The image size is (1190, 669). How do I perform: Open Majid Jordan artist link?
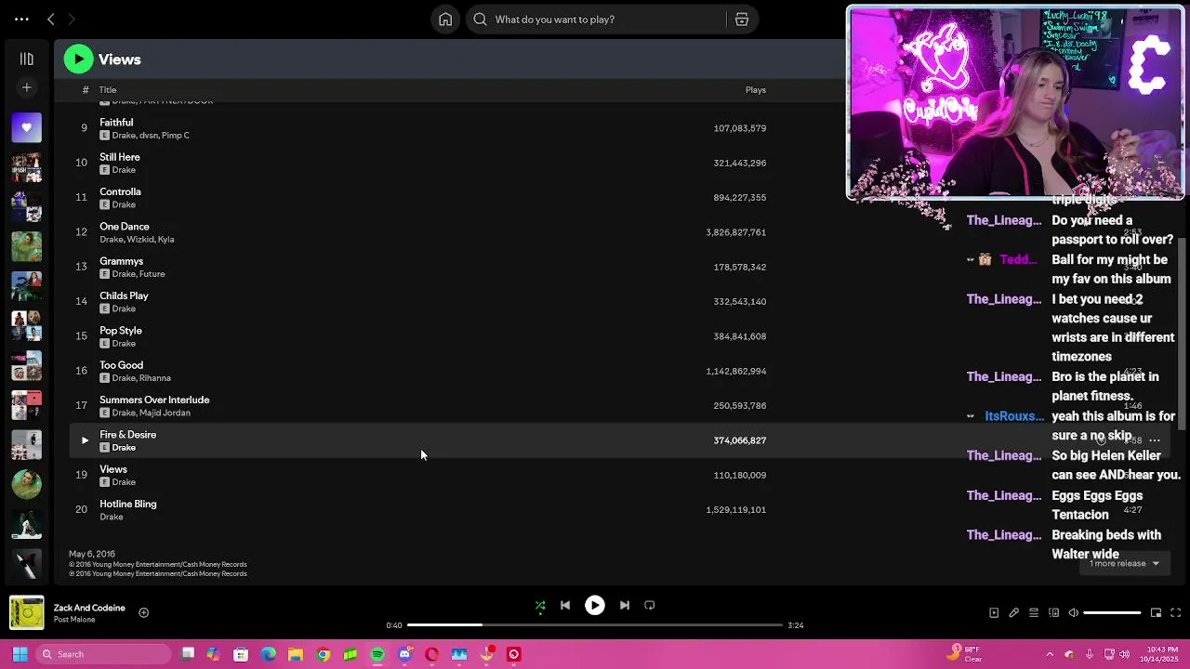coord(165,413)
